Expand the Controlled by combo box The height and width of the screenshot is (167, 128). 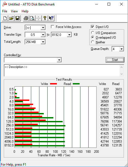[59, 60]
